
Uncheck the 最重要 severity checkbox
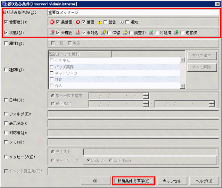(58, 22)
